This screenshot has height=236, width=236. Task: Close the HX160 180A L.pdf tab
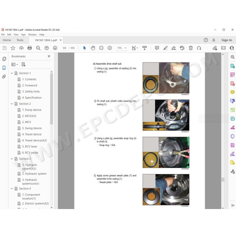click(61, 40)
